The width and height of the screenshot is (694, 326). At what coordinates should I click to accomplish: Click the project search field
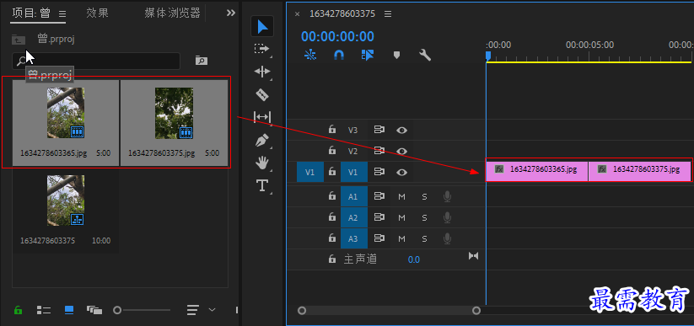coord(96,61)
